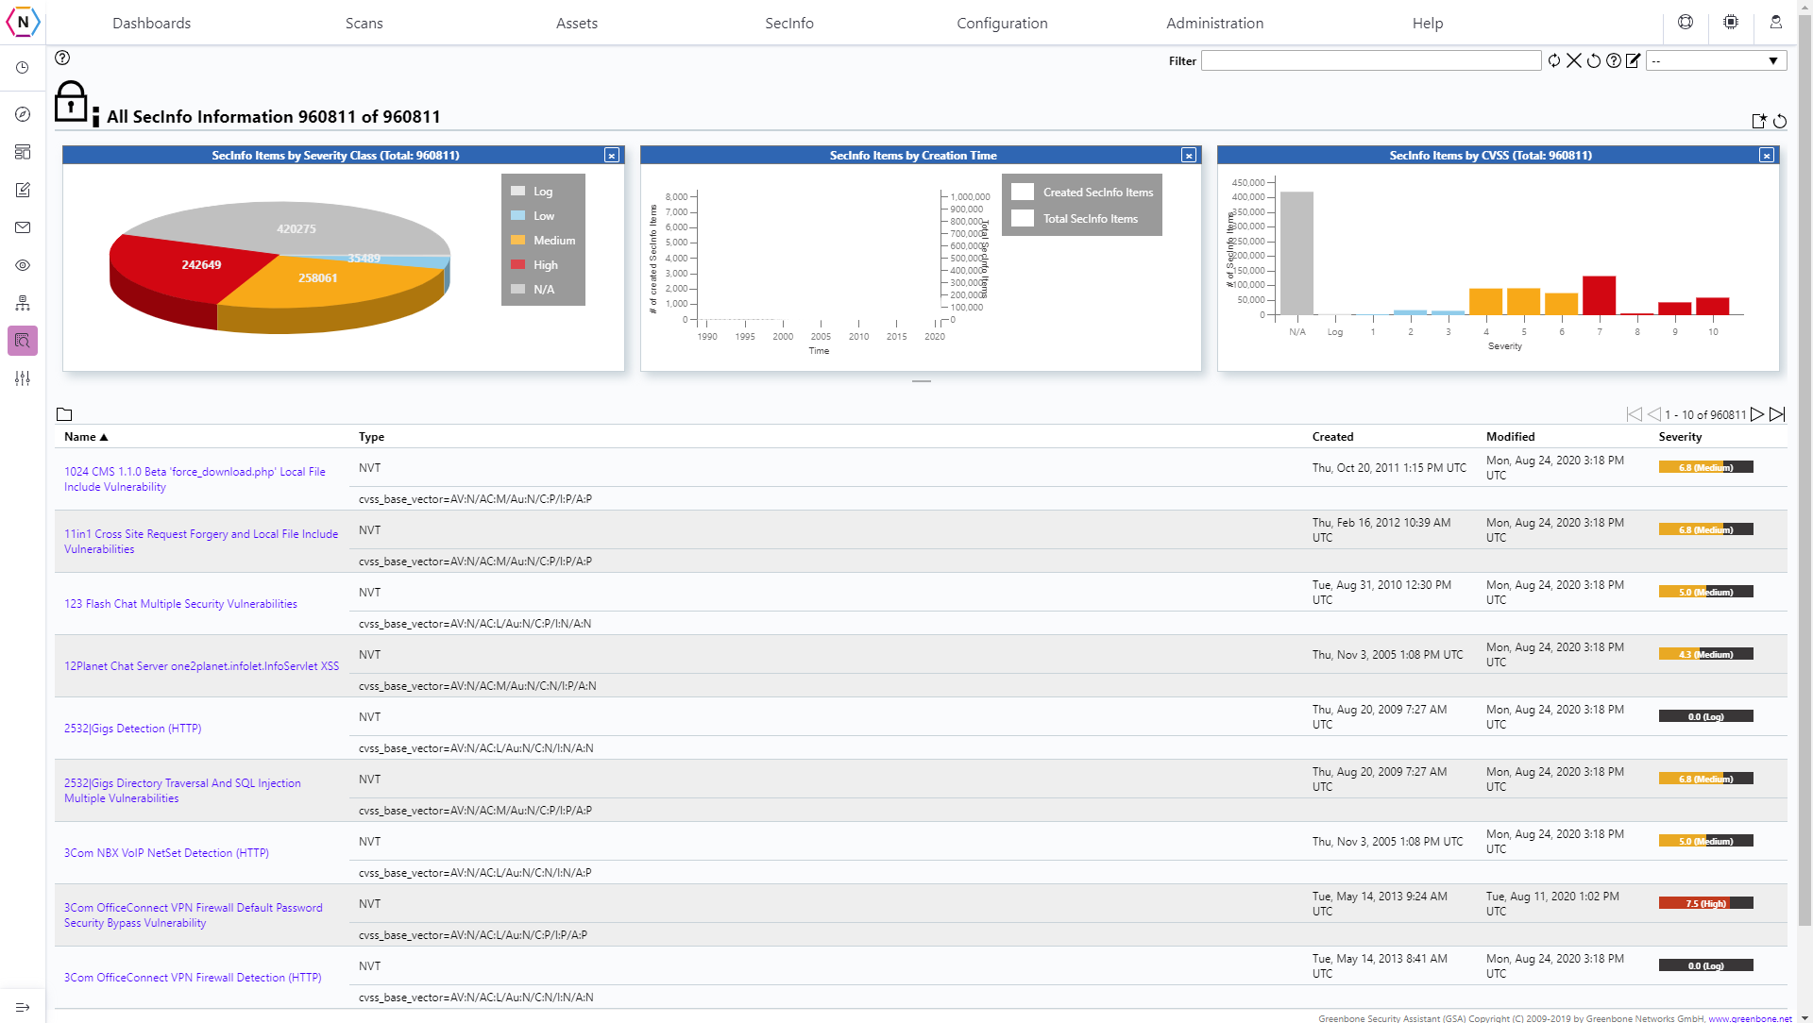Close the Severity Class chart panel
Screen dimensions: 1813x1023
612,156
